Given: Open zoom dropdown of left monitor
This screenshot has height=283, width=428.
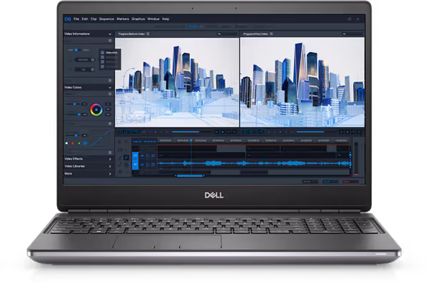Looking at the screenshot, I should pos(227,34).
